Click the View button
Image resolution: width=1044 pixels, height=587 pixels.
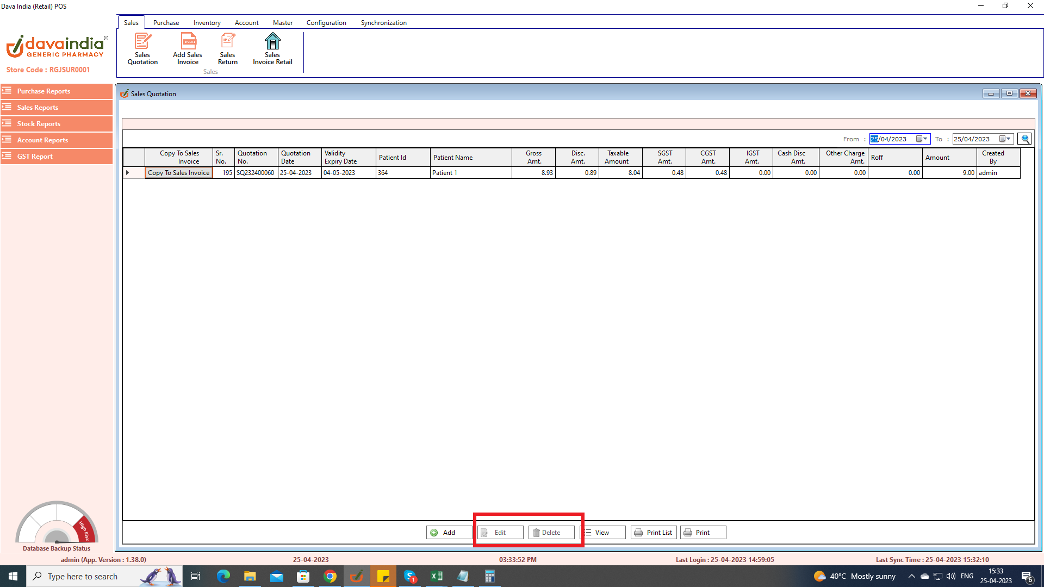coord(602,533)
